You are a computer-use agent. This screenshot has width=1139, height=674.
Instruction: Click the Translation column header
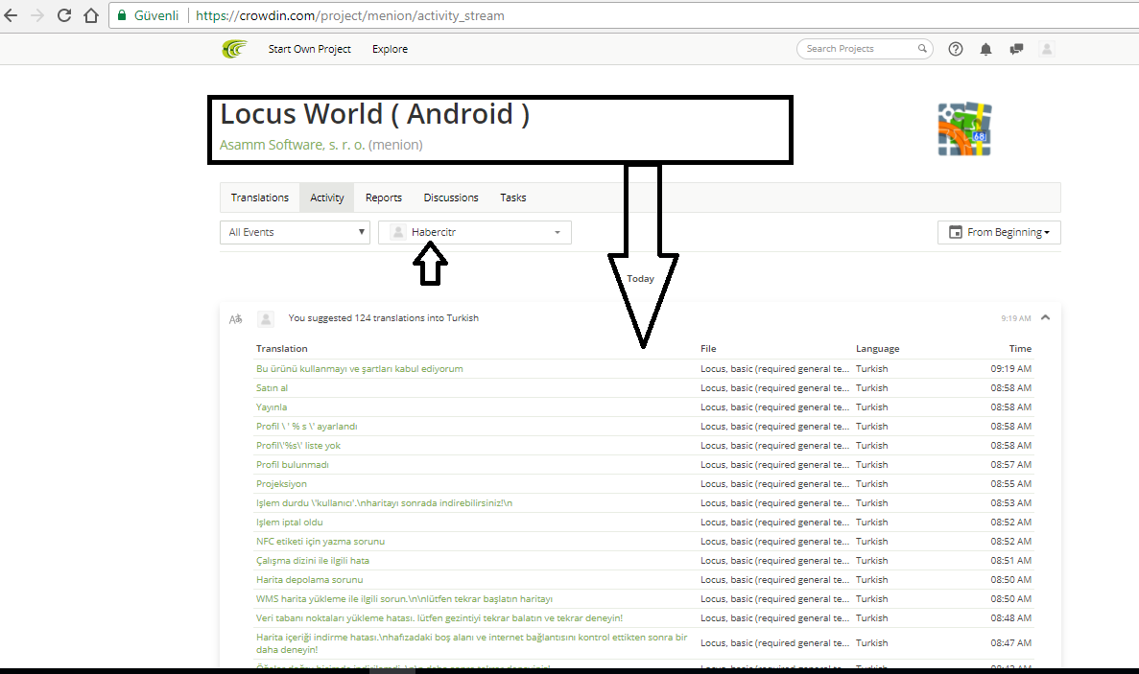pyautogui.click(x=282, y=348)
